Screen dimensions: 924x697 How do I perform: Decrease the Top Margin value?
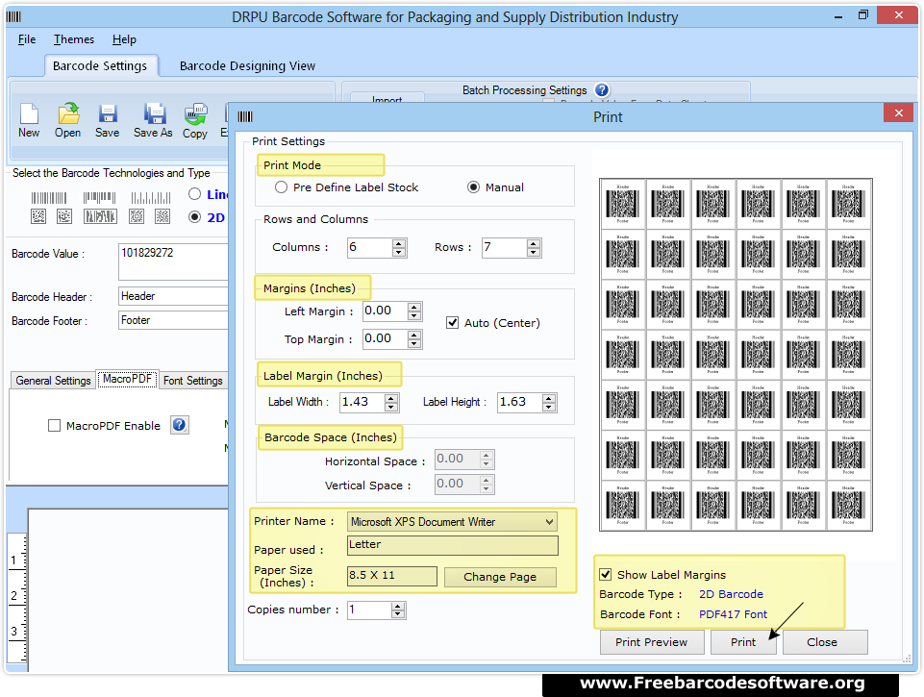414,343
